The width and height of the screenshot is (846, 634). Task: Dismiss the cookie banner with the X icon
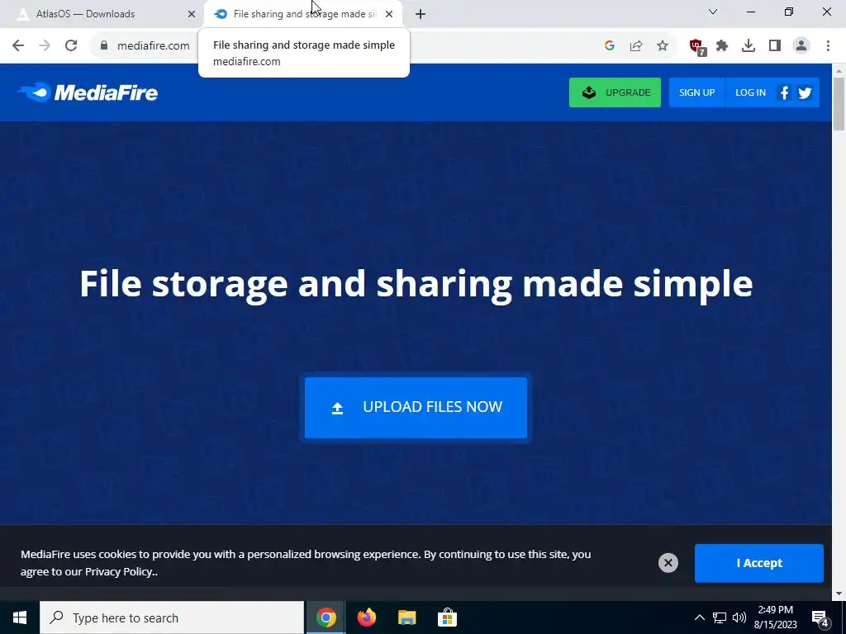(x=668, y=563)
